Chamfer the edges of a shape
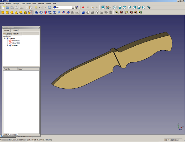The height and width of the screenshot is (142, 185). (54, 12)
